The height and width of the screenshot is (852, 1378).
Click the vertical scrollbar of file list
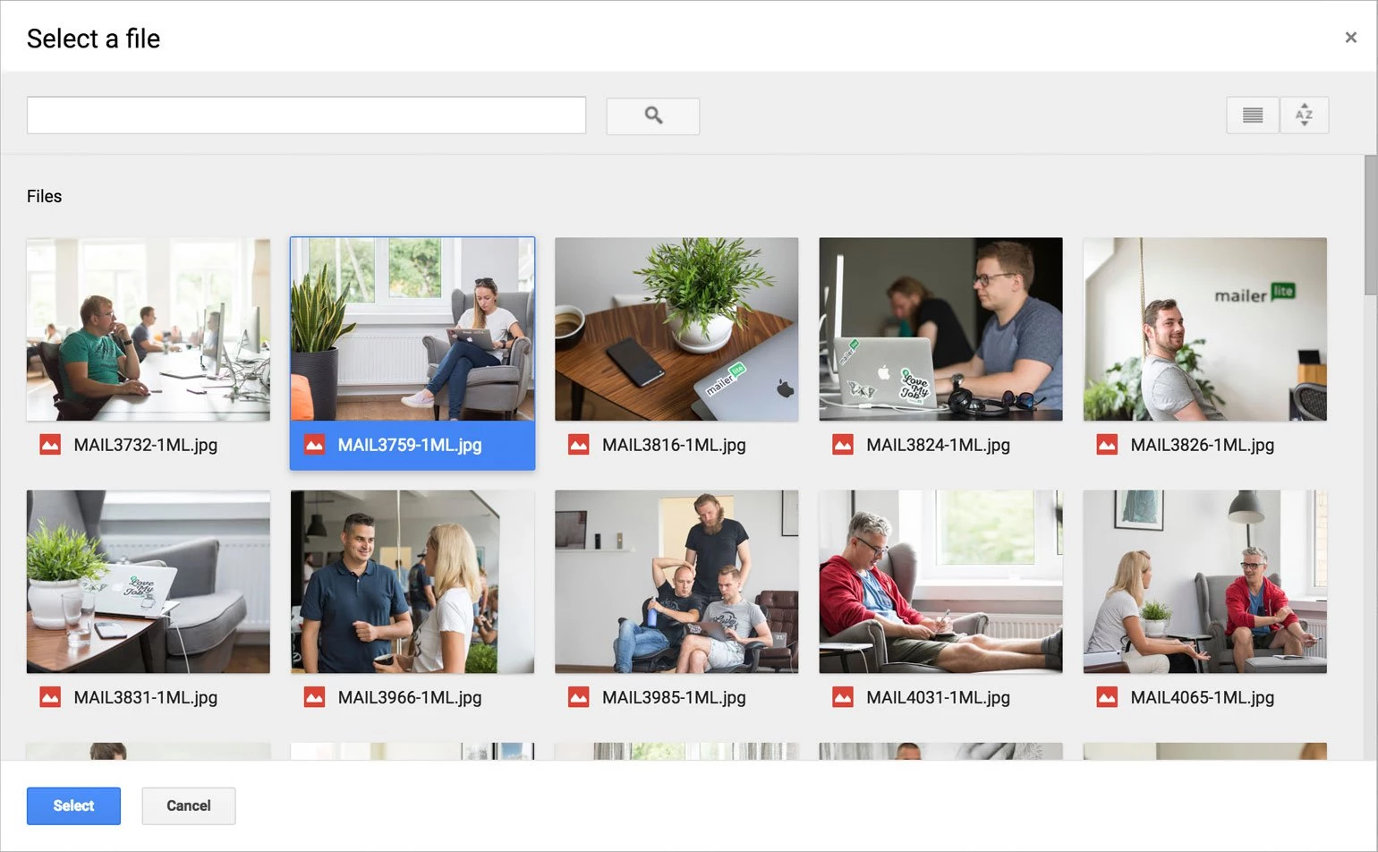[x=1370, y=224]
